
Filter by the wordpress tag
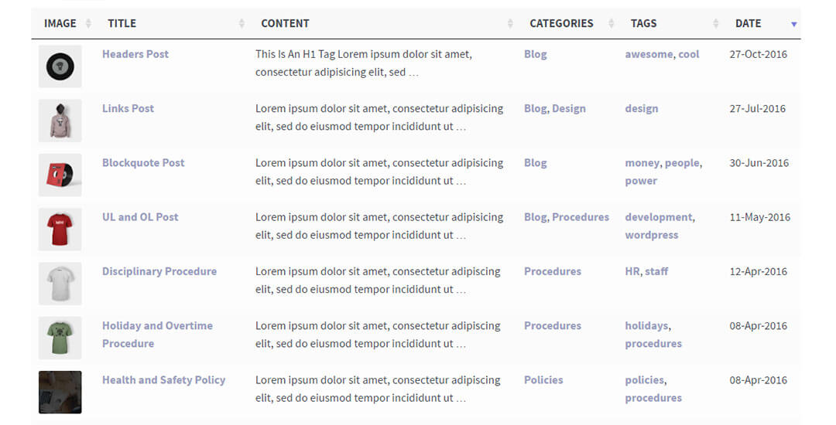(x=652, y=235)
